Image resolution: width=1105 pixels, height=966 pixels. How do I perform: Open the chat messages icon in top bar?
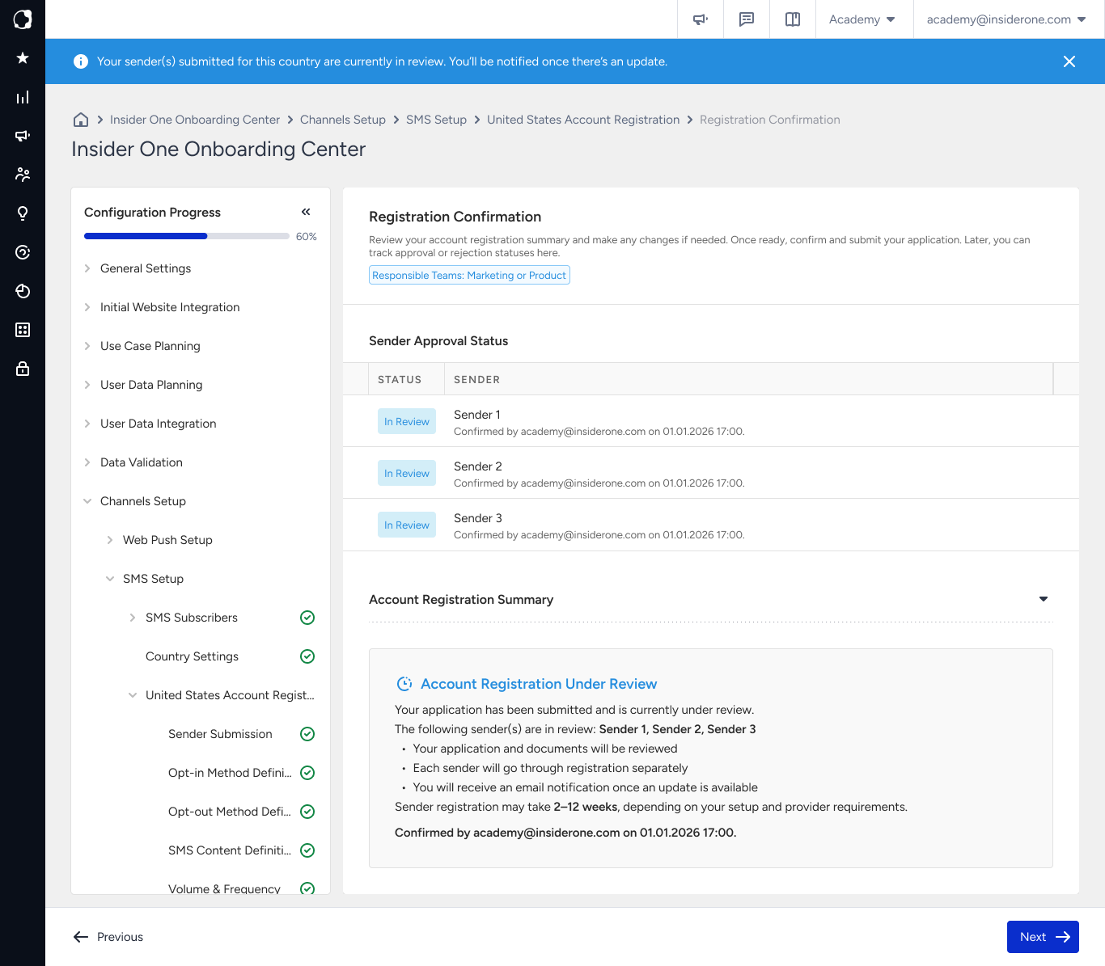(x=747, y=19)
